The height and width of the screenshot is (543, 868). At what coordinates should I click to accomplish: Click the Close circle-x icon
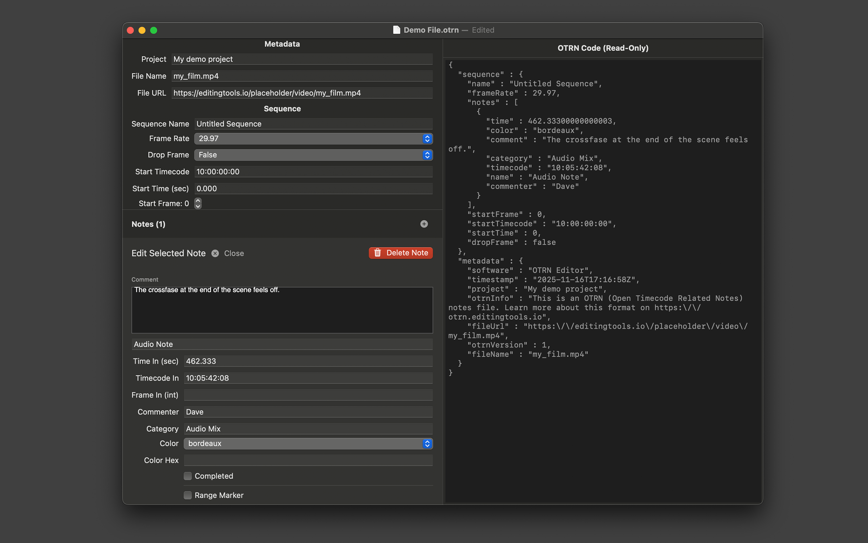[215, 254]
